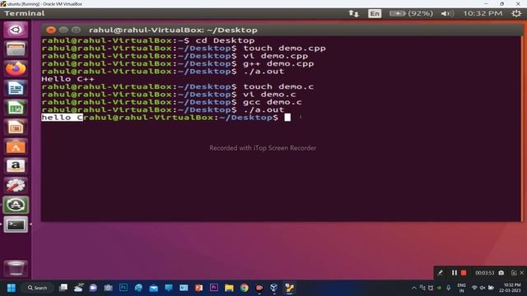The image size is (527, 296).
Task: Open Google Chrome from the taskbar
Action: tap(244, 288)
